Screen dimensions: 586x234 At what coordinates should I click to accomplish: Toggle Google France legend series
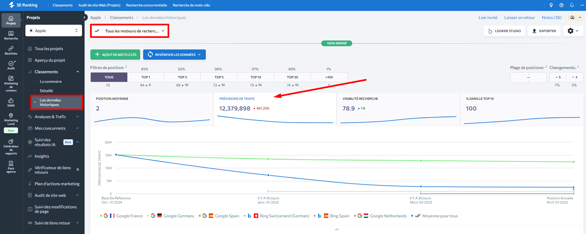point(121,216)
